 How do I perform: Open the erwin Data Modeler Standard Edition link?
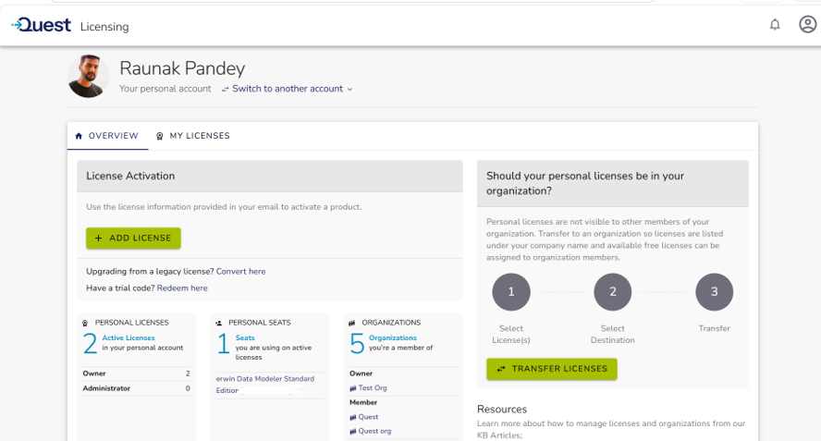265,385
